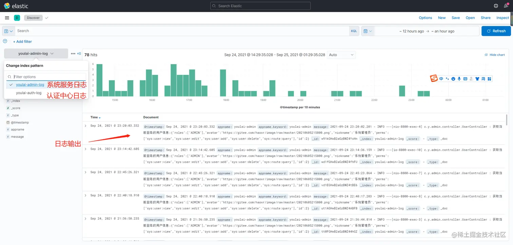Screen dimensions: 513x245
Task: Click the Discover breadcrumb badge
Action: tap(33, 18)
